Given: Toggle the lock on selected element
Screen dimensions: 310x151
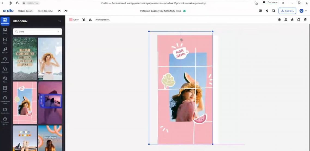Looking at the screenshot, I should (x=292, y=20).
